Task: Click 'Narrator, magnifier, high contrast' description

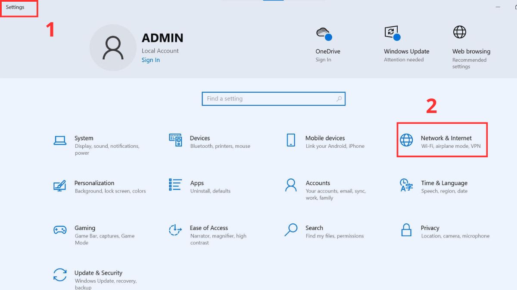Action: pos(218,239)
